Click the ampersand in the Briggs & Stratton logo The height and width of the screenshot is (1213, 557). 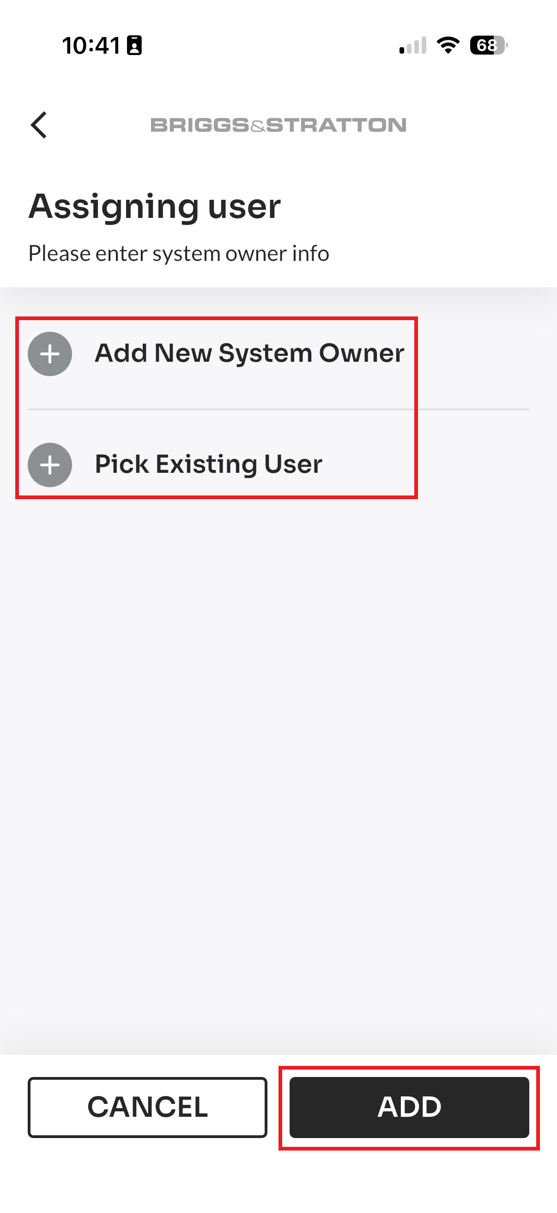point(258,127)
